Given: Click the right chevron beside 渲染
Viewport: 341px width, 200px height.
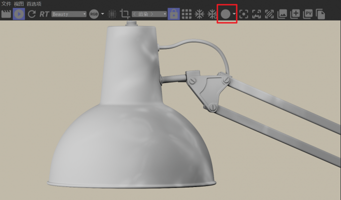Looking at the screenshot, I should (x=152, y=14).
